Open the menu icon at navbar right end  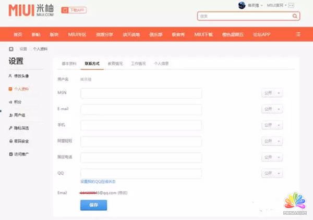(x=298, y=34)
